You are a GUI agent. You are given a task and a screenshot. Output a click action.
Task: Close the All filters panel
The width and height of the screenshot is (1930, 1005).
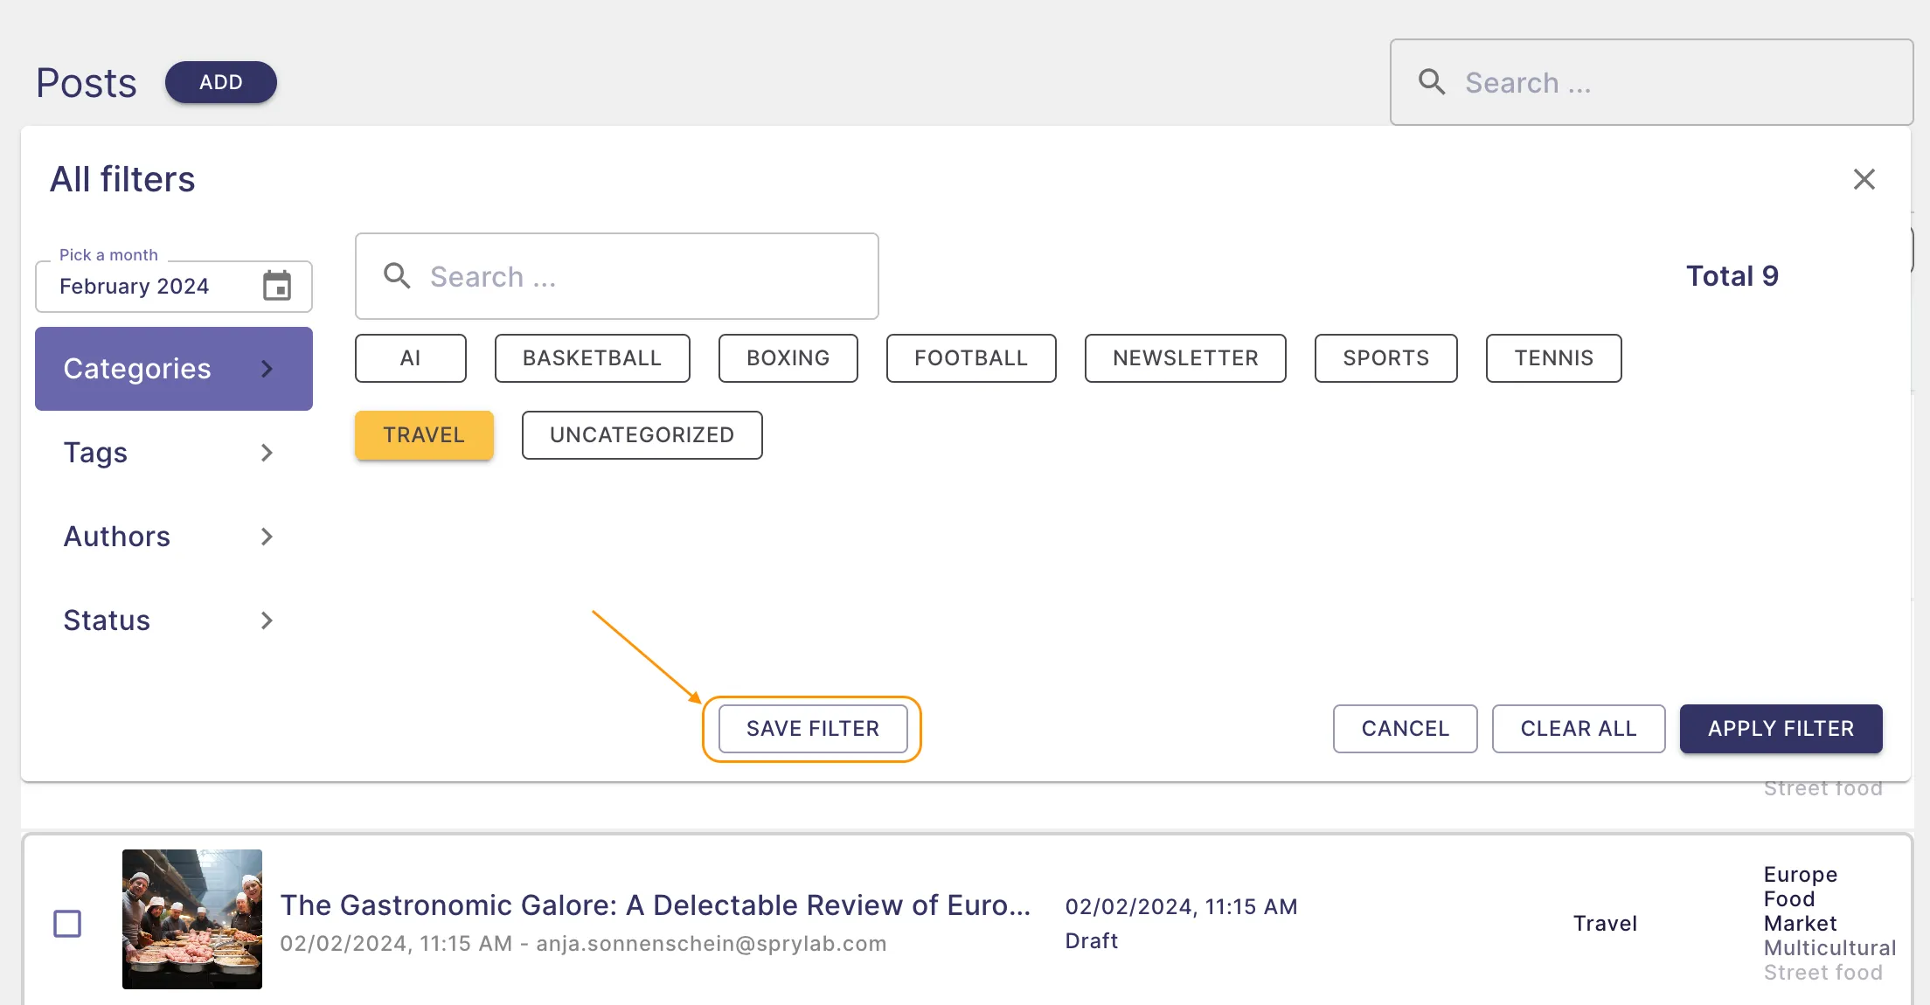[1864, 179]
